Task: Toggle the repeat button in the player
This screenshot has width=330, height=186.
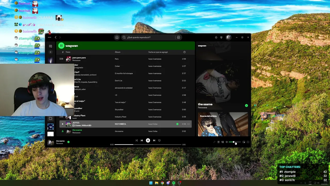Action: [x=159, y=141]
